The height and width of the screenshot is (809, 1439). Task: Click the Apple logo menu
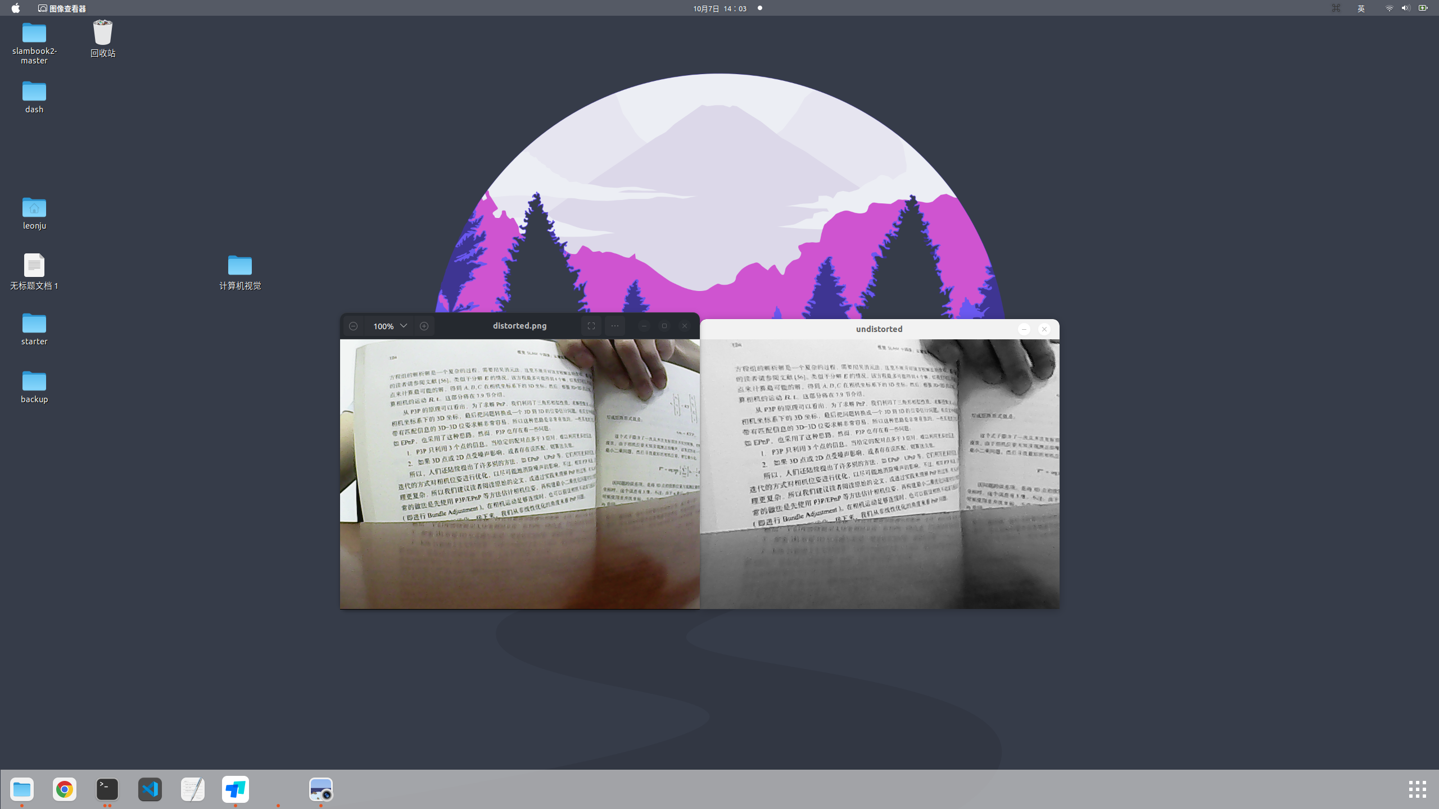[x=16, y=8]
